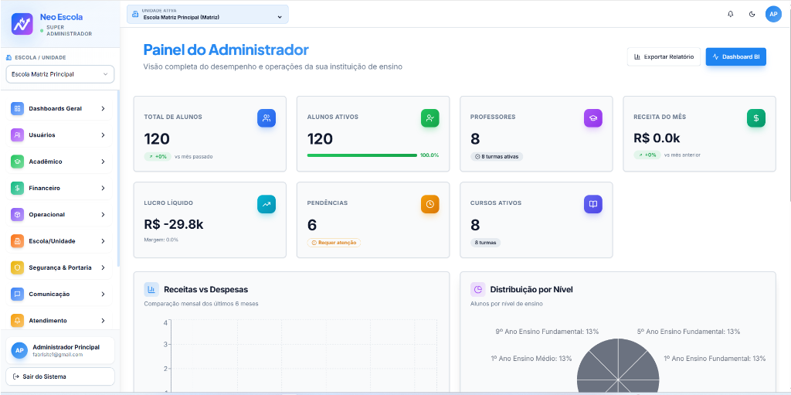The height and width of the screenshot is (395, 791).
Task: Expand the Comunicação menu chevron
Action: pyautogui.click(x=103, y=294)
